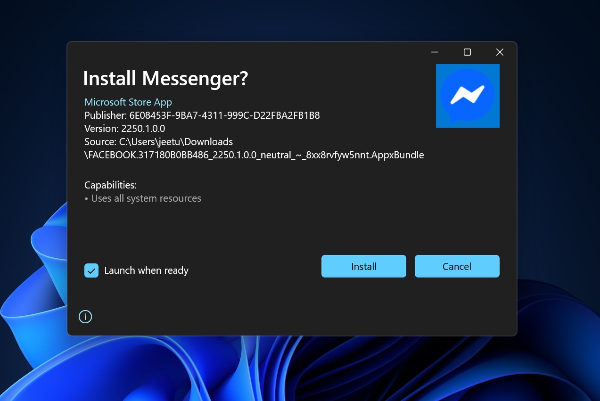The width and height of the screenshot is (600, 401).
Task: Click the Capabilities label
Action: coord(110,185)
